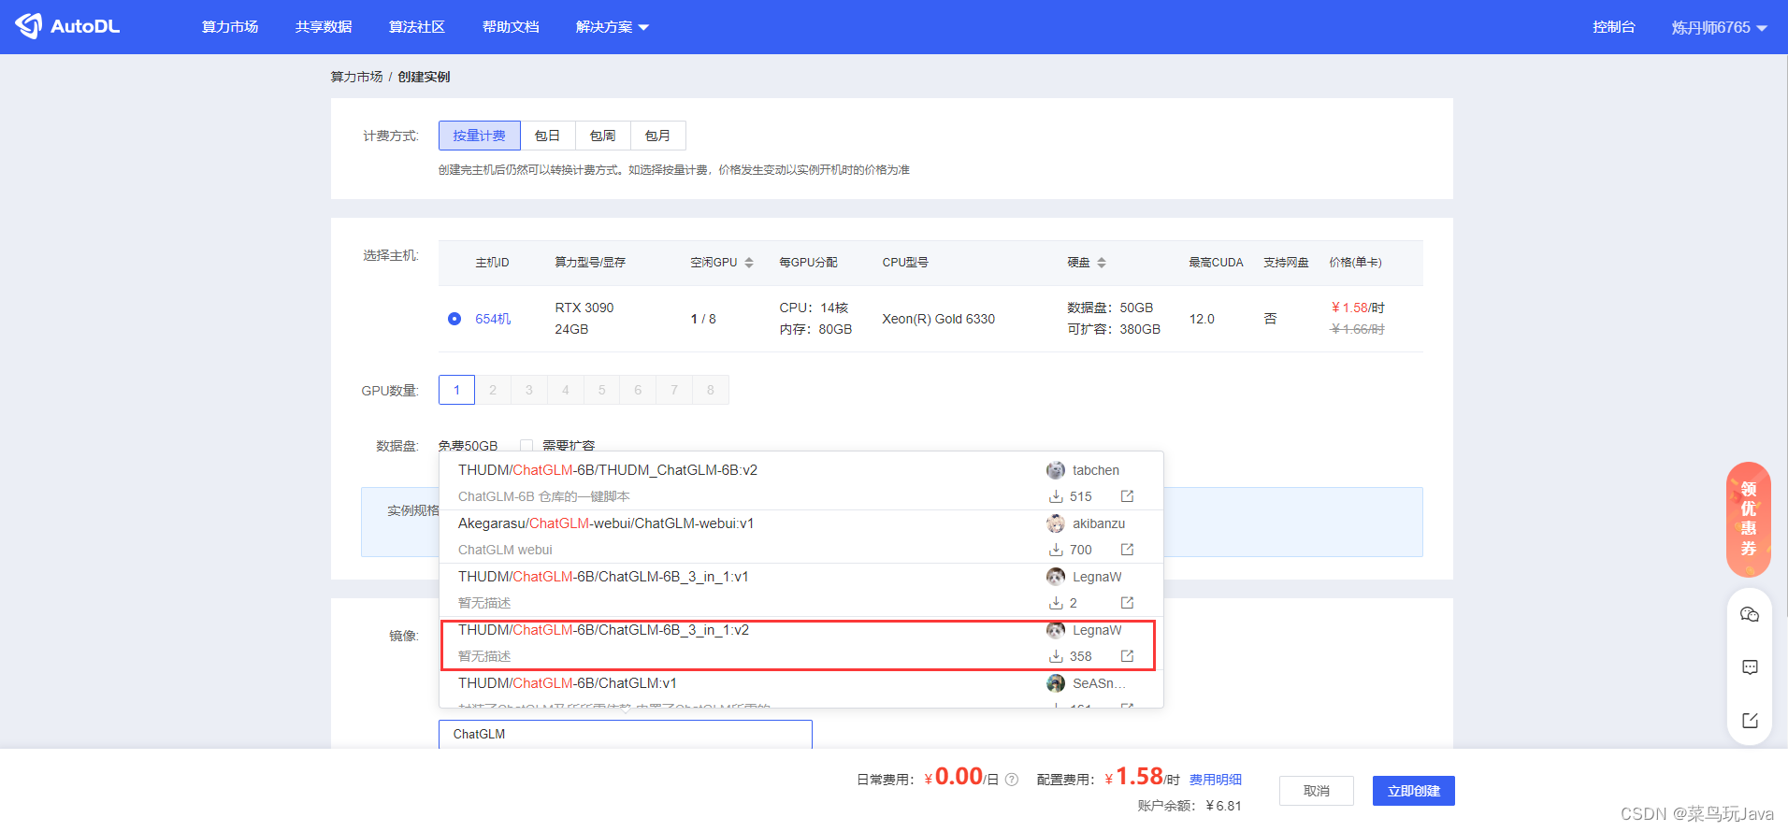The height and width of the screenshot is (831, 1788).
Task: Choose THUDM_ChatGLM-6B:v2 image entry
Action: click(801, 483)
